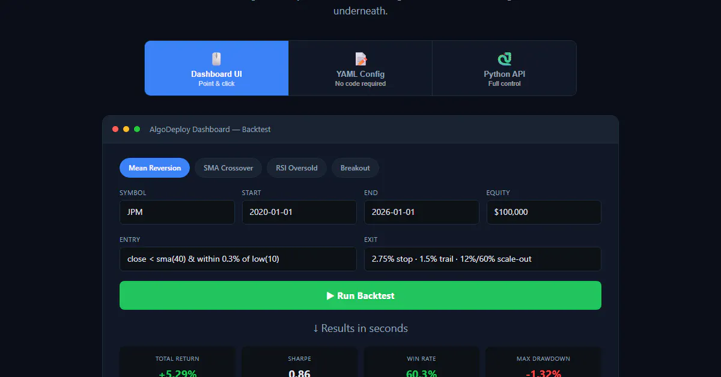Click the Sharpe result card
Viewport: 721px width, 377px height.
(299, 362)
